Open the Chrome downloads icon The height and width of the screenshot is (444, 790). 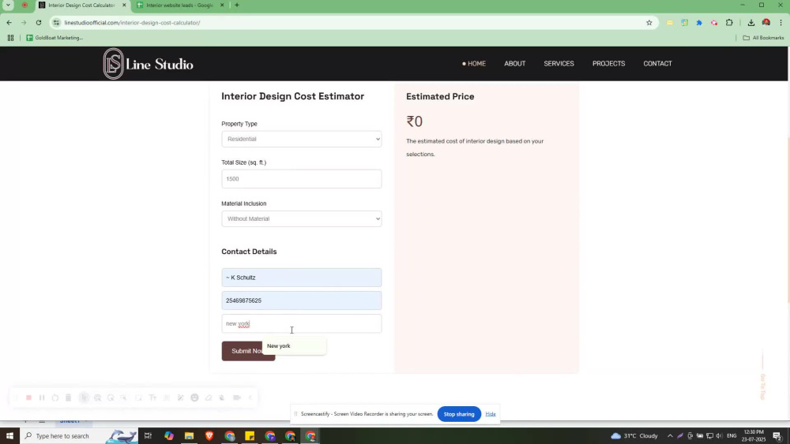tap(750, 23)
